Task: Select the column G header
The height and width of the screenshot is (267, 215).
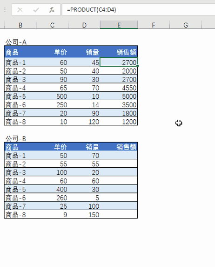Action: coord(186,25)
